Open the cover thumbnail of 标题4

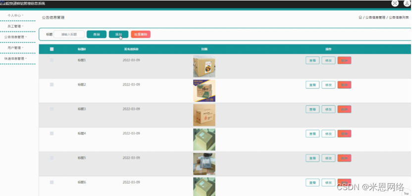(x=204, y=139)
